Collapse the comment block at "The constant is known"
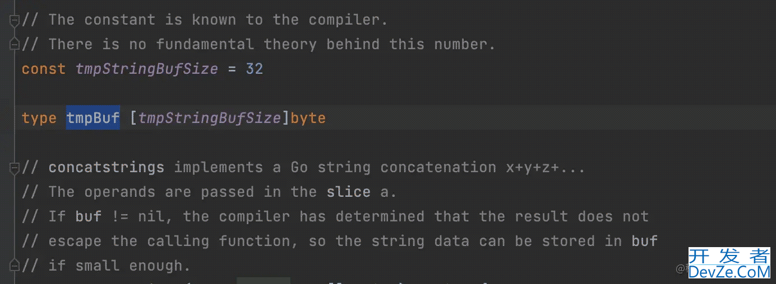Image resolution: width=776 pixels, height=284 pixels. coord(15,21)
